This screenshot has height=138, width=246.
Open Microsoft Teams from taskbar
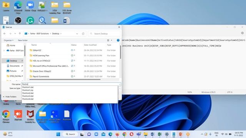[x=138, y=134]
